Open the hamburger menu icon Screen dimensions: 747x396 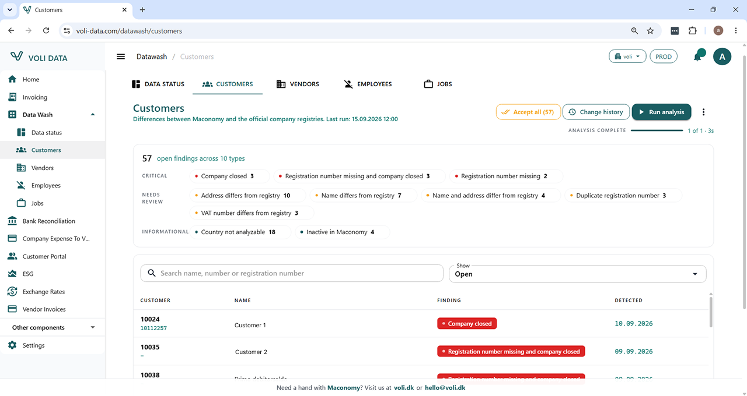coord(121,56)
